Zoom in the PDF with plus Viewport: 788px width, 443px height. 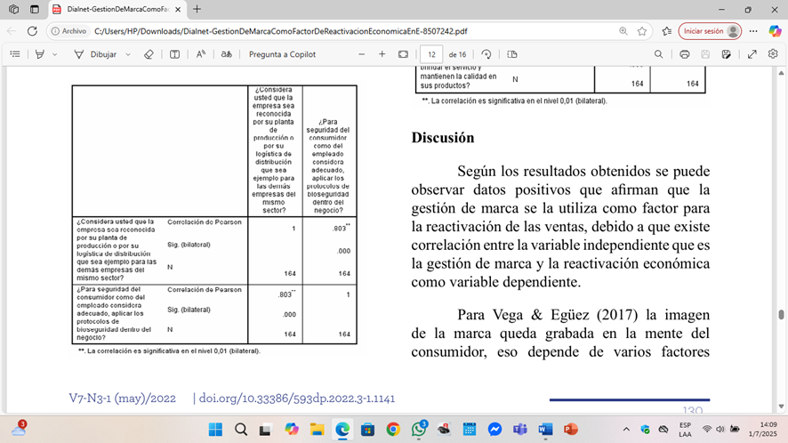point(382,54)
